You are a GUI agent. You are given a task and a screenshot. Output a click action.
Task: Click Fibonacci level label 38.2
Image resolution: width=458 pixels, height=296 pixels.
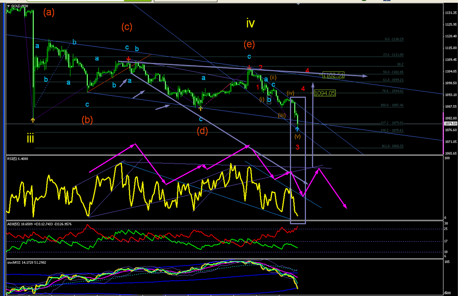point(400,64)
